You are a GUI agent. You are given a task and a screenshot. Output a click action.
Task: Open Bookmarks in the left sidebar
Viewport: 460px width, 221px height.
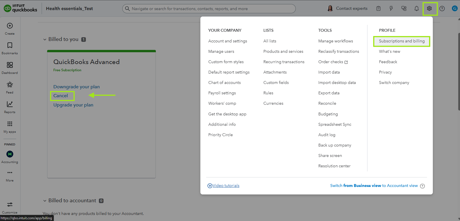tap(10, 46)
